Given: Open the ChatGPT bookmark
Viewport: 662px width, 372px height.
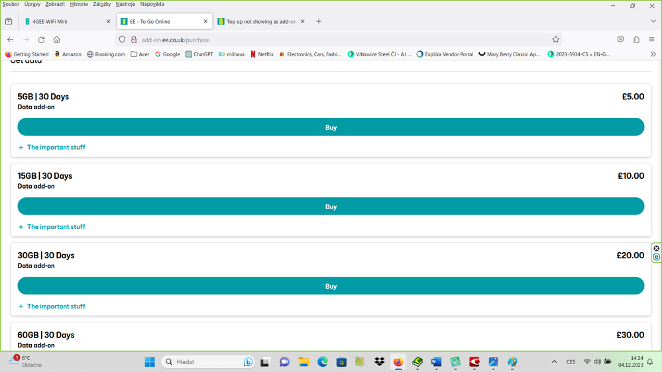Looking at the screenshot, I should point(199,54).
